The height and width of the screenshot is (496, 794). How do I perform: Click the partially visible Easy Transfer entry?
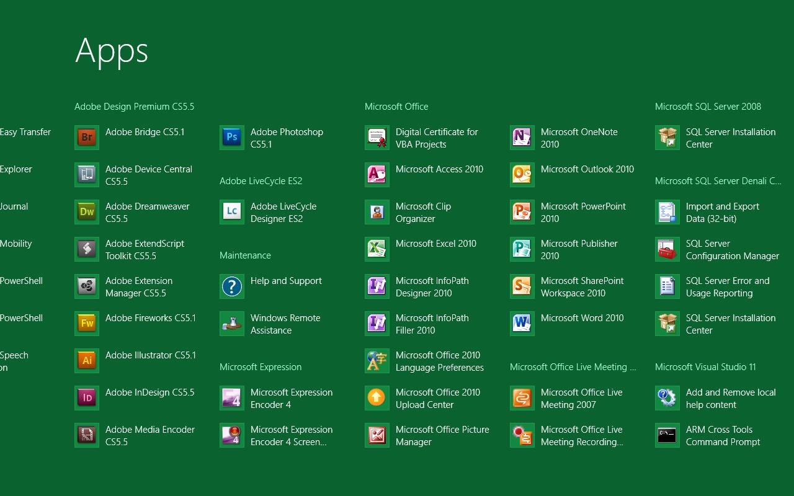(25, 132)
